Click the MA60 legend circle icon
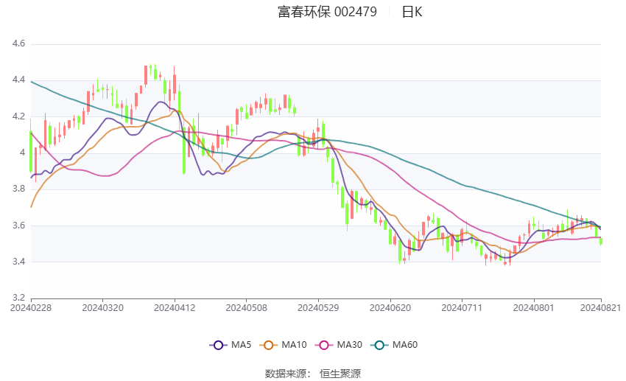Screen dimensions: 626x381 point(379,344)
